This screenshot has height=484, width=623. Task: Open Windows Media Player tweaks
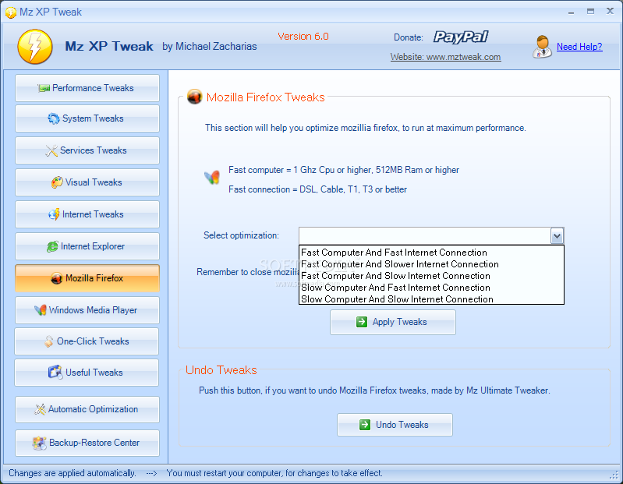coord(87,310)
